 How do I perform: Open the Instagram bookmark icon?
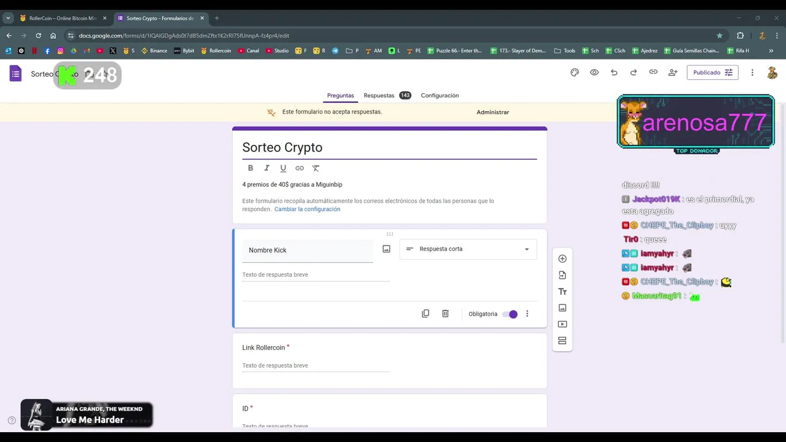point(60,51)
